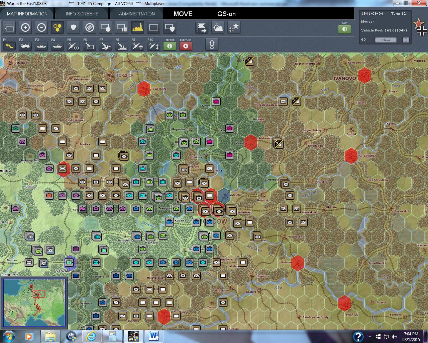Select the red Kalinin city hex
The image size is (428, 343).
click(144, 89)
